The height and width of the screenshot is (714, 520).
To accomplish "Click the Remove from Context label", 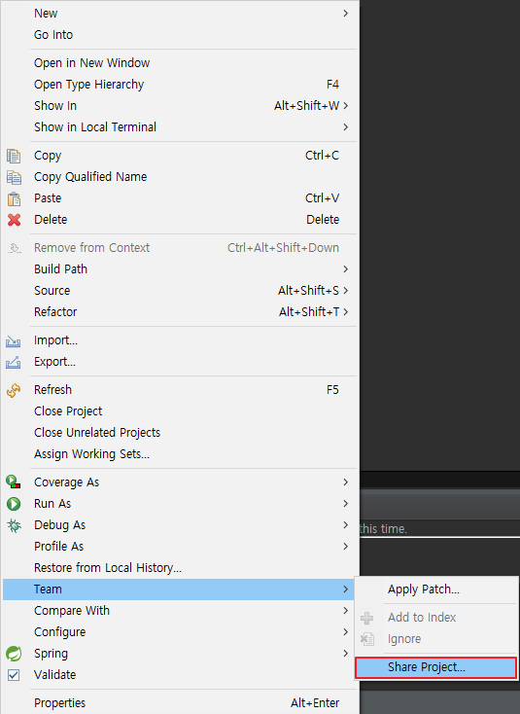I will (92, 248).
